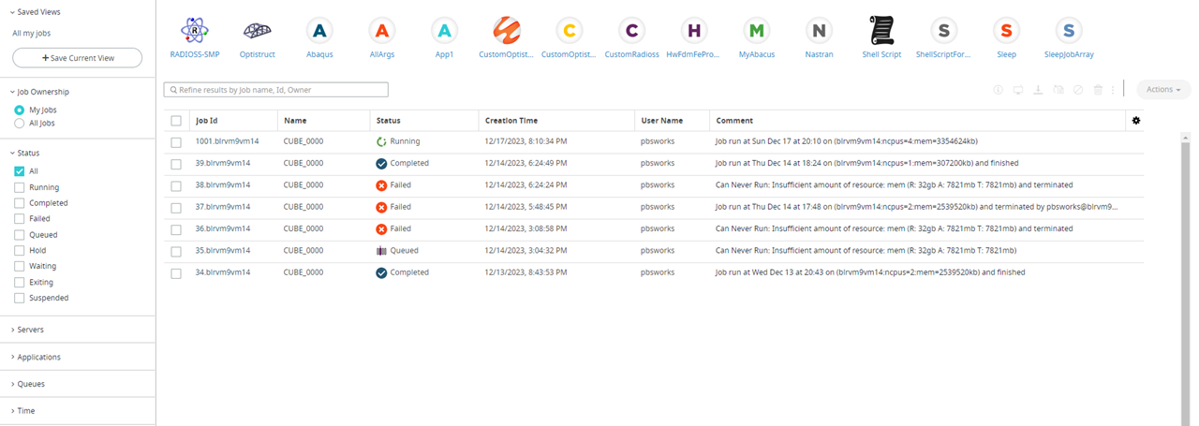Click the delete job trash icon

[1098, 90]
